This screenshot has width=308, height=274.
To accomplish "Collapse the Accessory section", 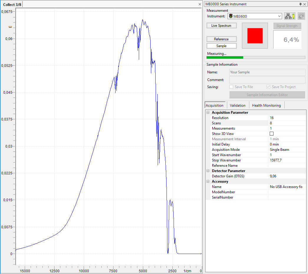I will pyautogui.click(x=208, y=181).
